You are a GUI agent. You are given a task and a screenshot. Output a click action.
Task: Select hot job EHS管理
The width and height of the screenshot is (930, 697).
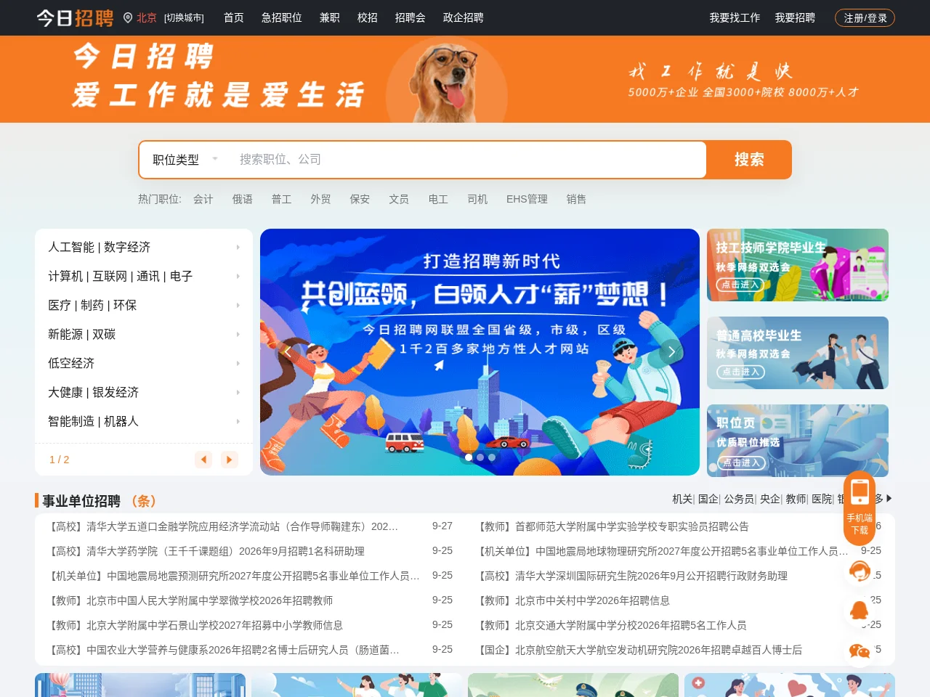(527, 199)
